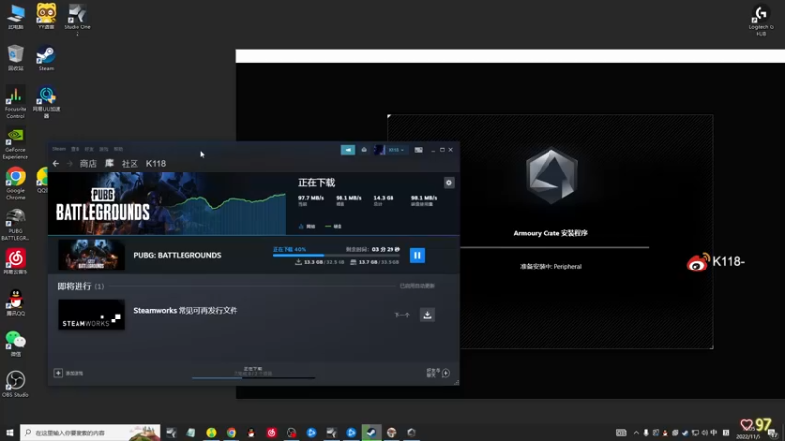Click the taskbar search input field
The height and width of the screenshot is (441, 785).
tap(90, 432)
